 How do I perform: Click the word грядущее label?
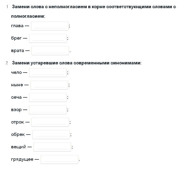point(22,159)
